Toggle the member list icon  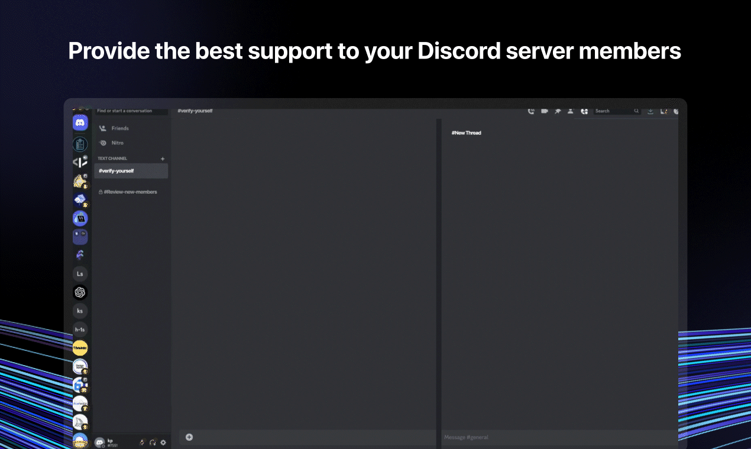[x=584, y=111]
